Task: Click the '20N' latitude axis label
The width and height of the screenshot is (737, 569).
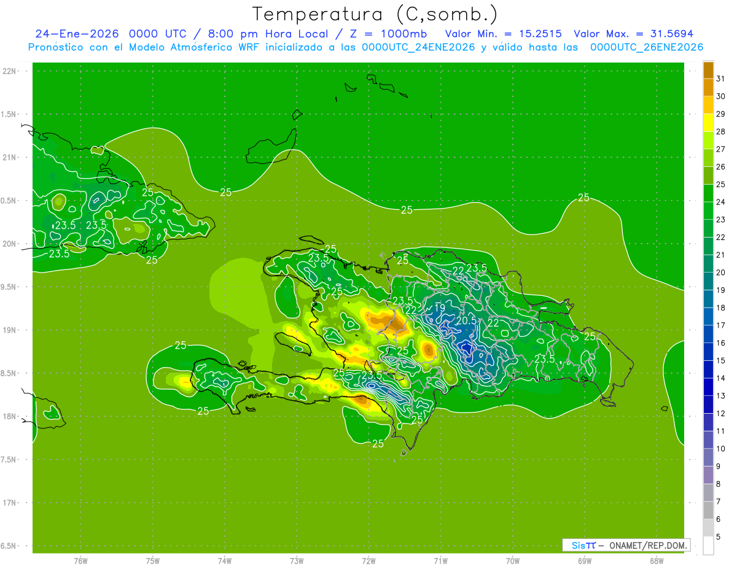Action: click(9, 244)
